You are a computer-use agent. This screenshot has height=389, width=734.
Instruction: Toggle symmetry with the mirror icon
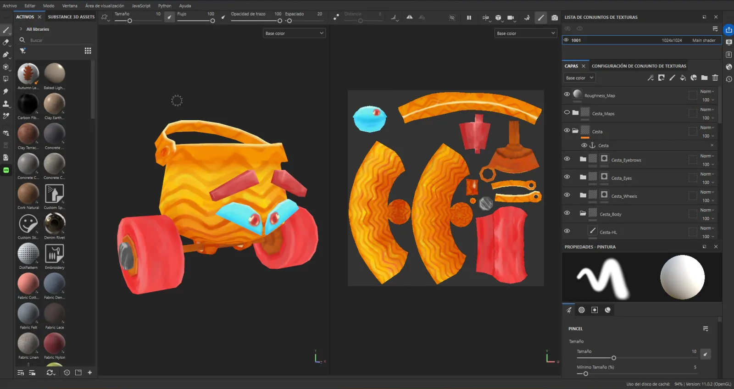pyautogui.click(x=409, y=17)
